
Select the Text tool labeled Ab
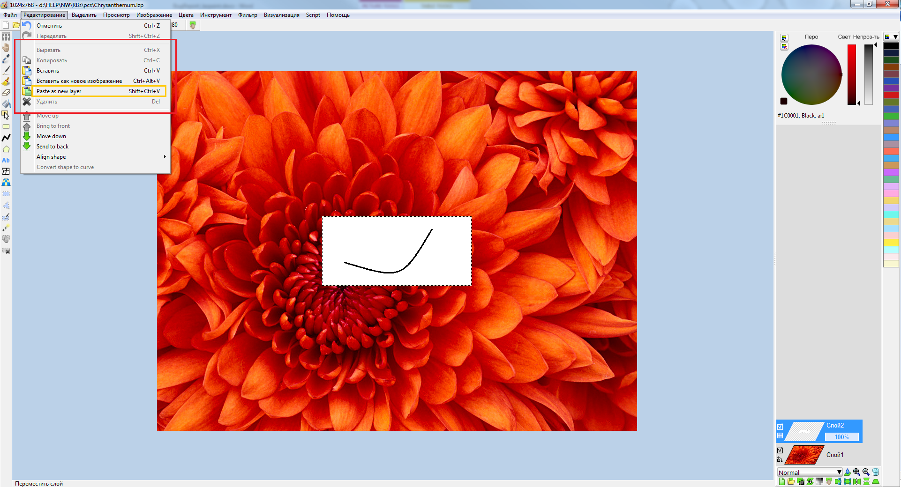click(x=6, y=160)
